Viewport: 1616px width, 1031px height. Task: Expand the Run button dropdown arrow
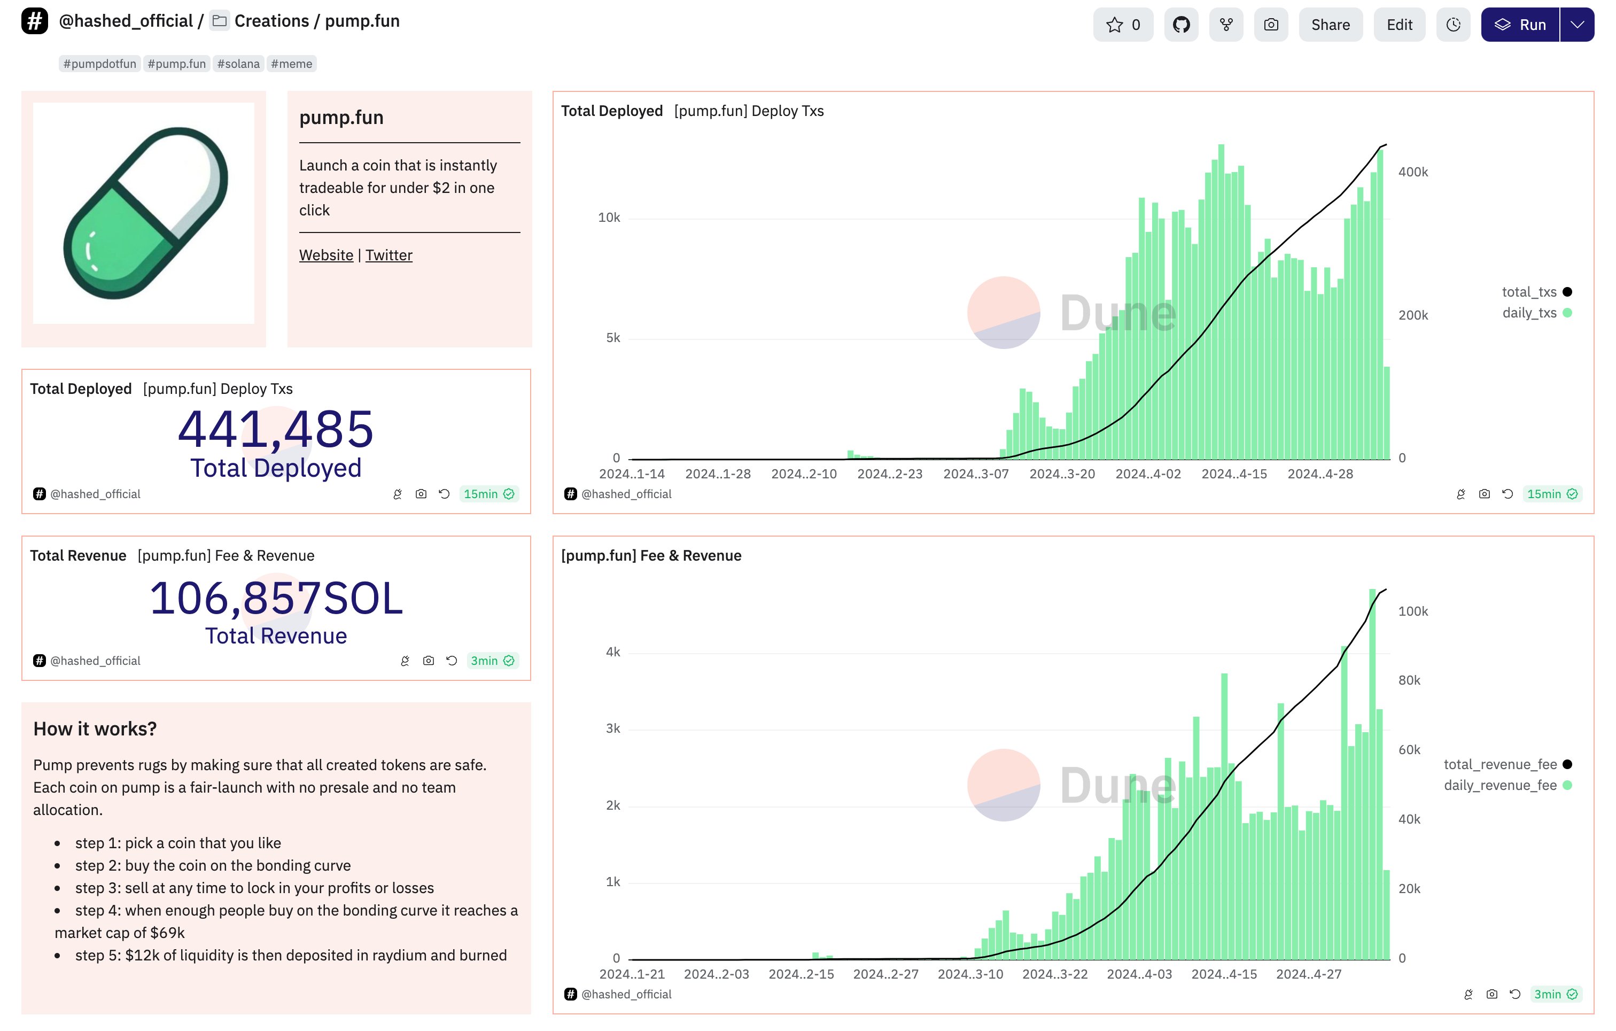(1577, 25)
